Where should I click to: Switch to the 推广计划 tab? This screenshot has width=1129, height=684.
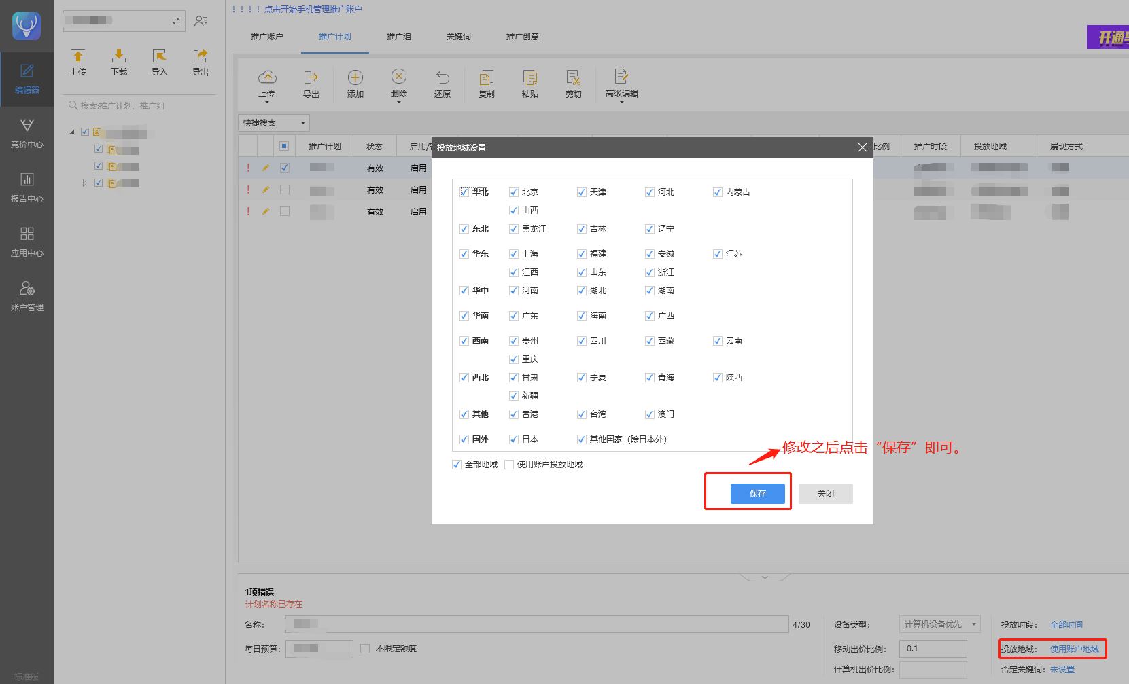335,37
